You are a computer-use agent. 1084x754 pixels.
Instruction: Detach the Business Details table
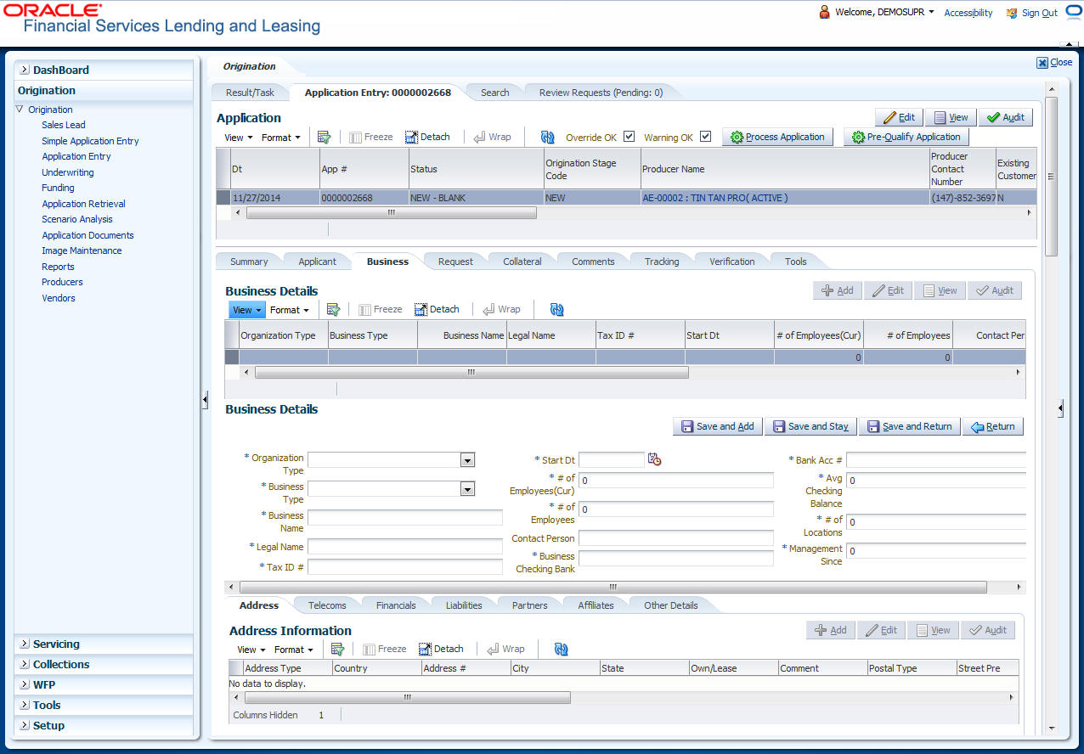tap(437, 309)
